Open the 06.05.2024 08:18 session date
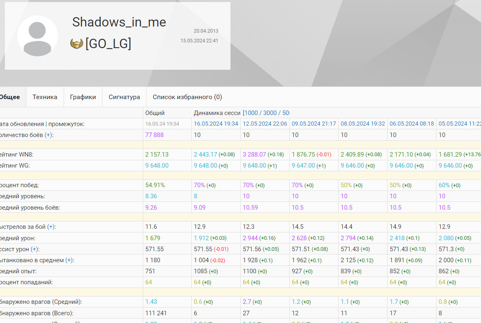The image size is (481, 323). coord(412,124)
